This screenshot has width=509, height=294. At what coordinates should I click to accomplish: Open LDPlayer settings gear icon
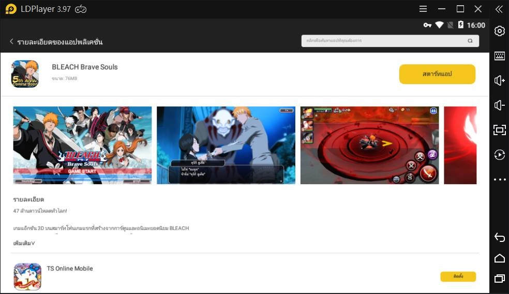point(499,31)
